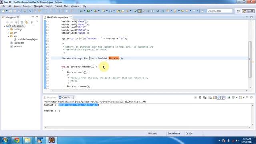
Task: Click the 'Smart Insert' status bar entry
Action: click(174, 134)
